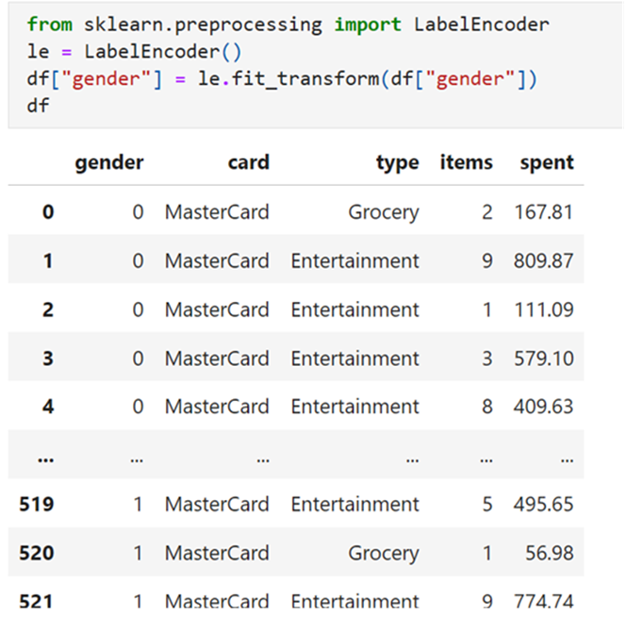This screenshot has height=617, width=626.
Task: Click inside the LabelEncoder import line
Action: click(x=288, y=25)
